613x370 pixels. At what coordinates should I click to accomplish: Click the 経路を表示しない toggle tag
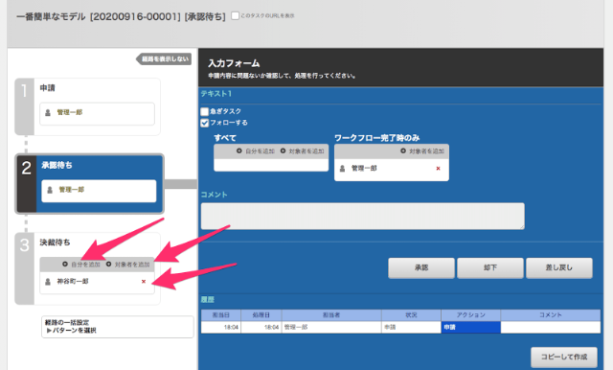click(164, 59)
